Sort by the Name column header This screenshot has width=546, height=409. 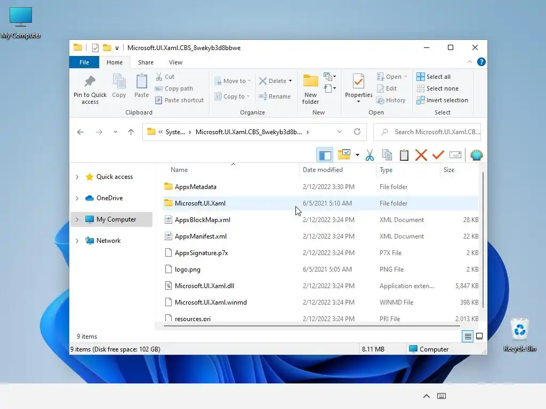click(x=231, y=170)
